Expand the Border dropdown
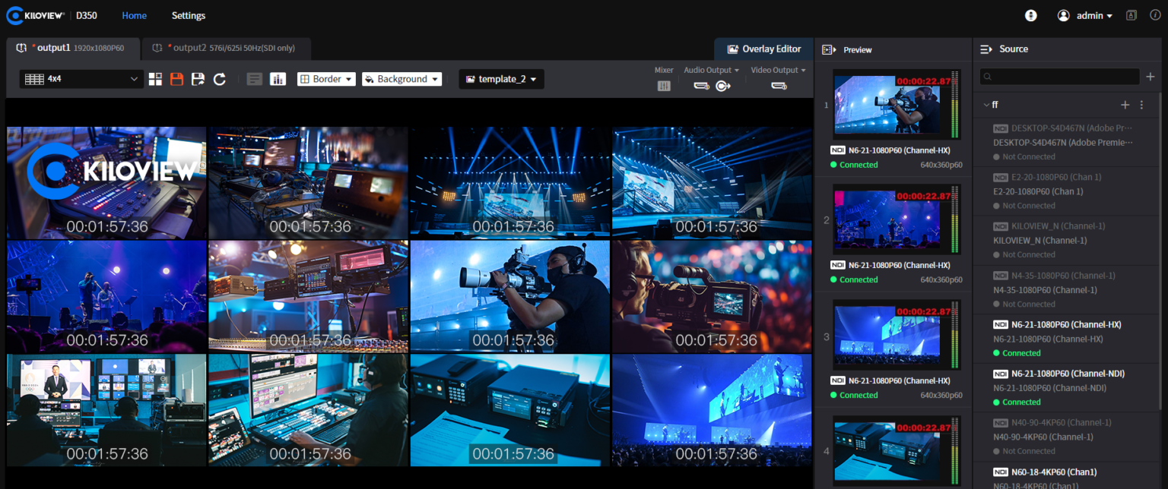The image size is (1168, 489). click(x=326, y=79)
